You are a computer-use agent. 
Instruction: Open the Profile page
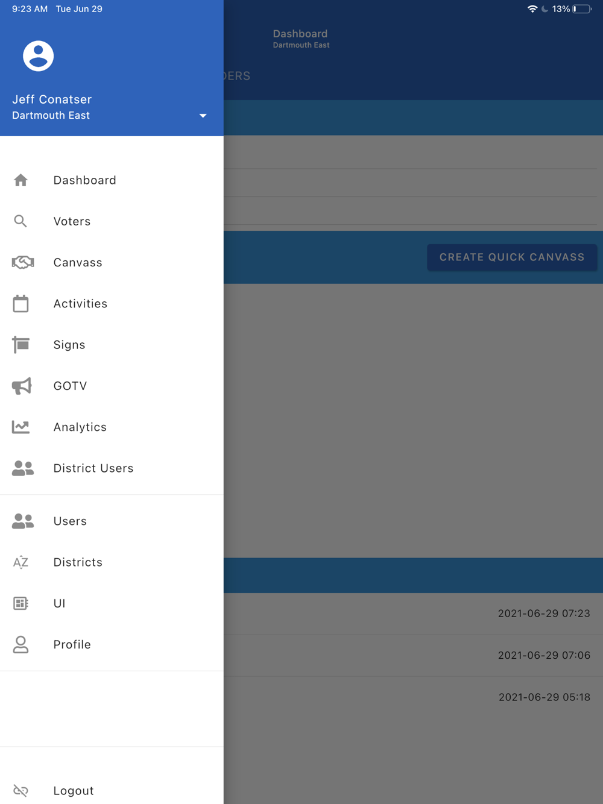point(72,644)
